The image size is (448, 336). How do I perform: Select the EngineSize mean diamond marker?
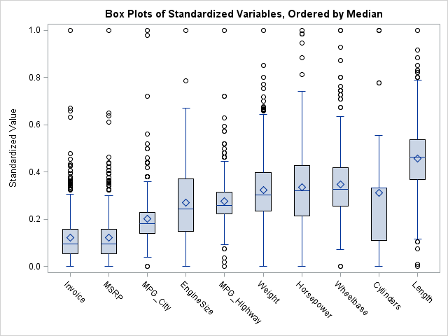(x=185, y=203)
